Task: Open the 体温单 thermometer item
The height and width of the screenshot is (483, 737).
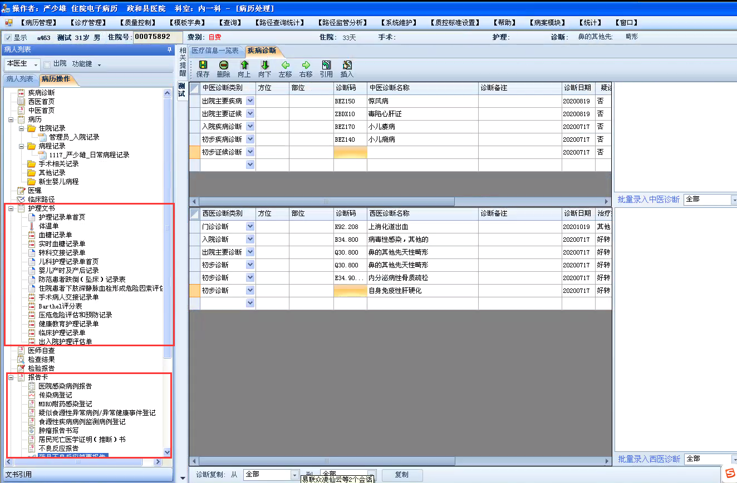Action: click(48, 226)
